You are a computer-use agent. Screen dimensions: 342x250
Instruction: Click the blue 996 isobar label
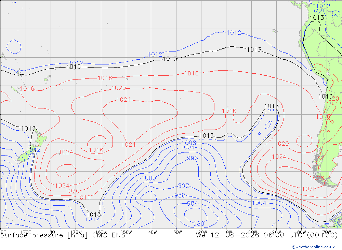[192, 158]
